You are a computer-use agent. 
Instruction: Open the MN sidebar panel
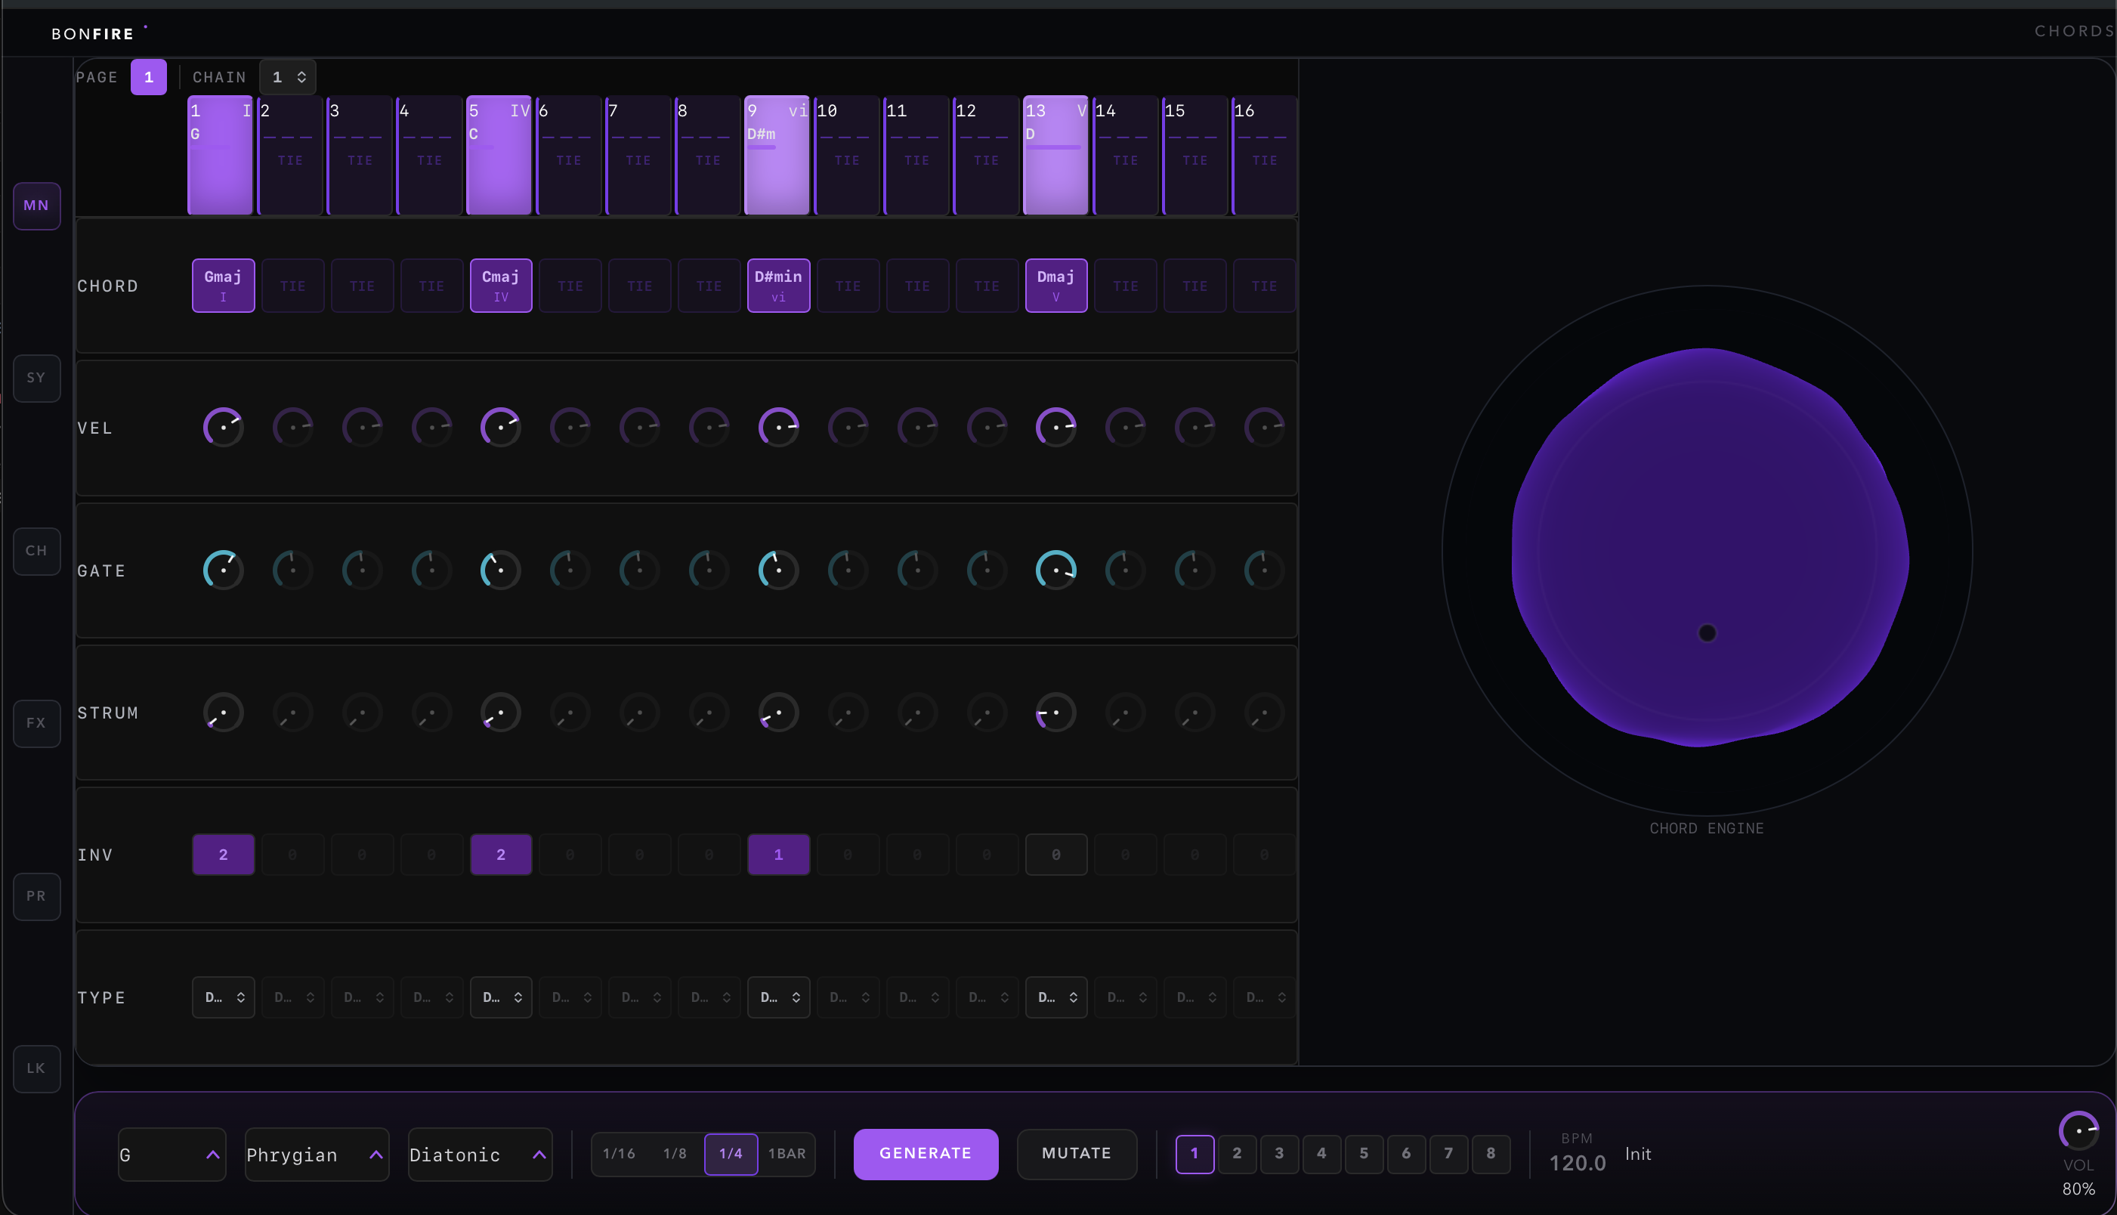click(x=36, y=206)
